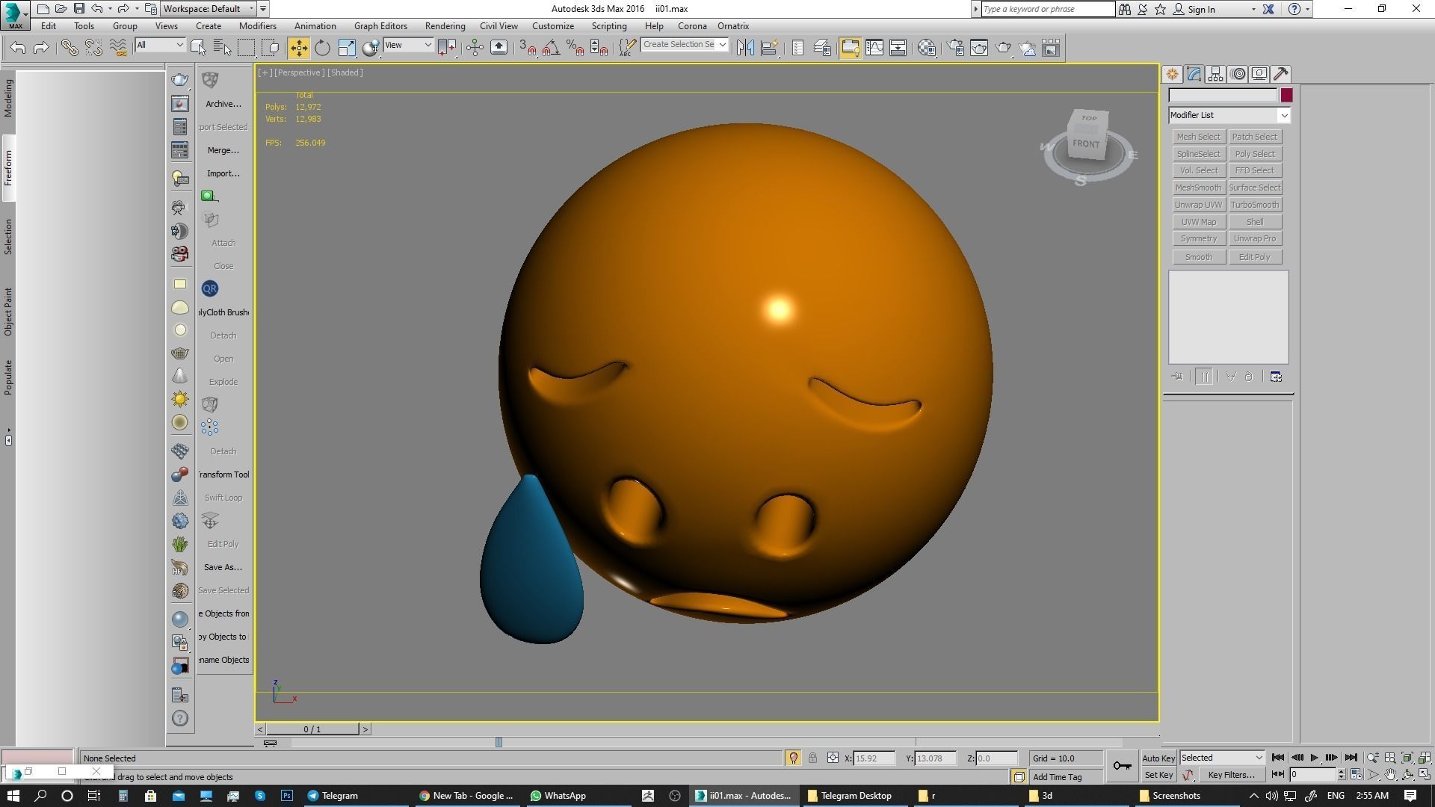This screenshot has height=807, width=1435.
Task: Click the Mirror tool icon
Action: [744, 48]
